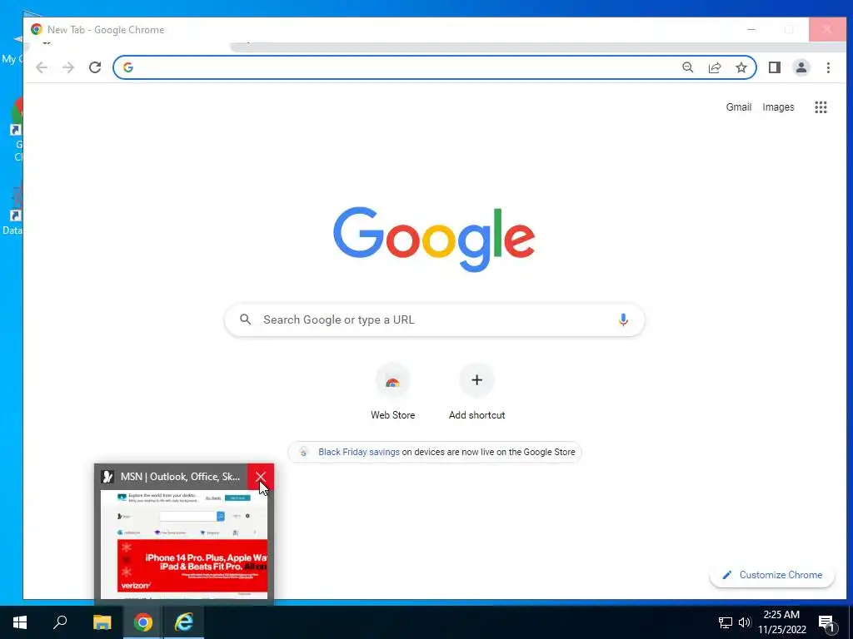Bookmark this tab with the star icon
The width and height of the screenshot is (853, 639).
pyautogui.click(x=741, y=67)
